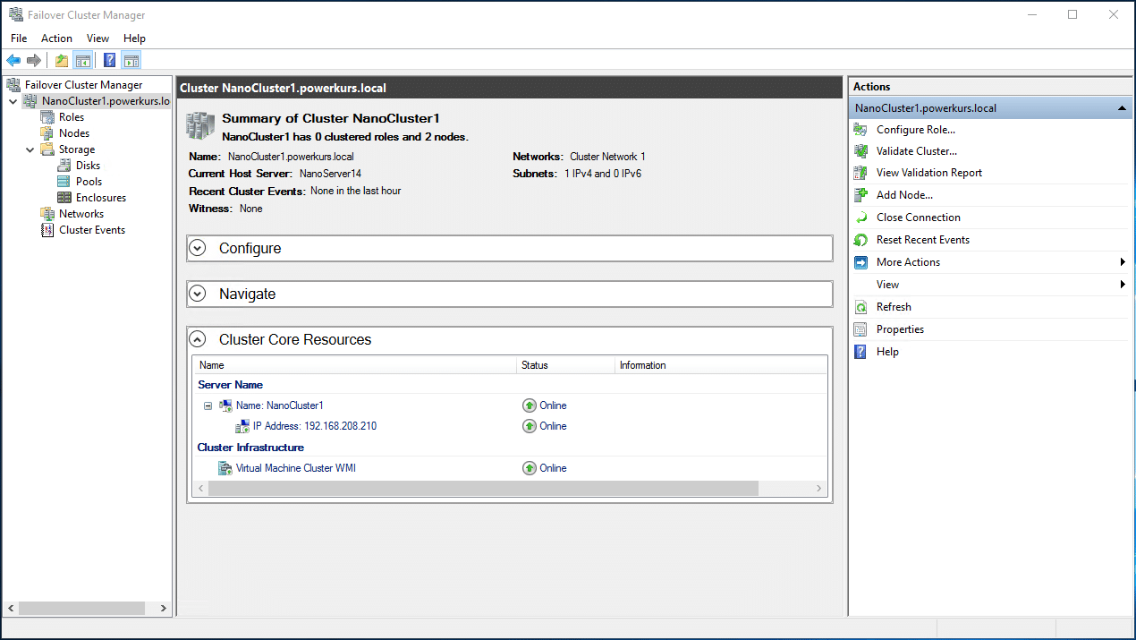Image resolution: width=1136 pixels, height=640 pixels.
Task: Expand the Navigate section
Action: tap(198, 294)
